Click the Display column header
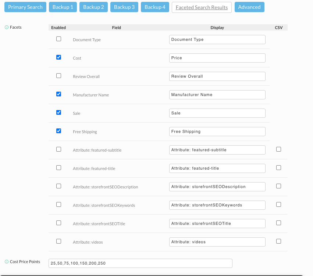 point(217,28)
